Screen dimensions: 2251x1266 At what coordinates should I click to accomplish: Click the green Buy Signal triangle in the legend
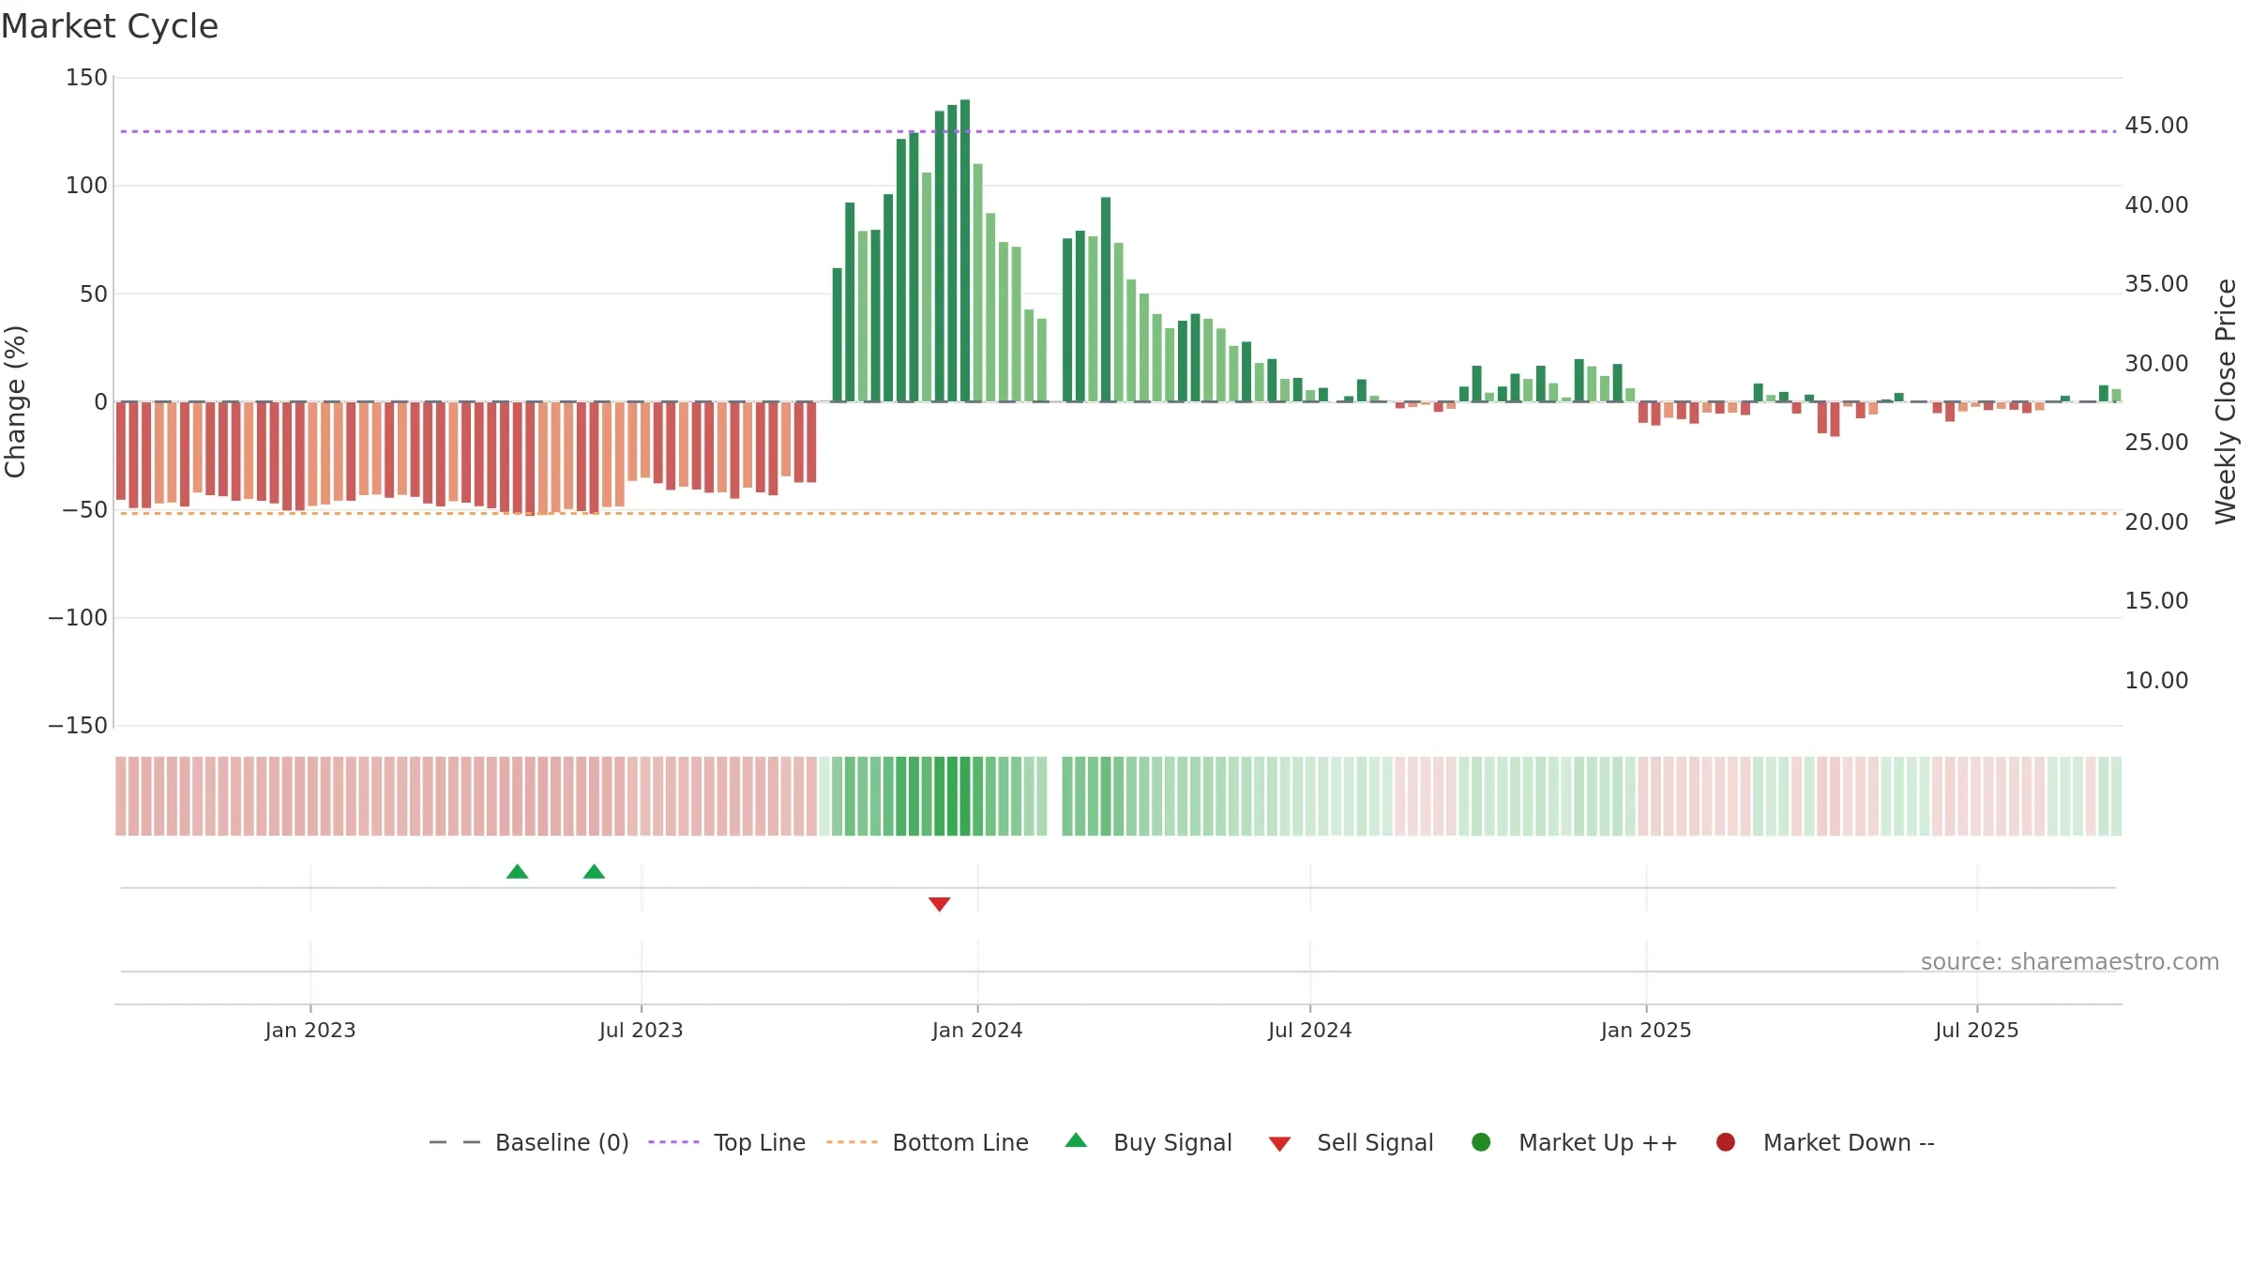1076,1140
